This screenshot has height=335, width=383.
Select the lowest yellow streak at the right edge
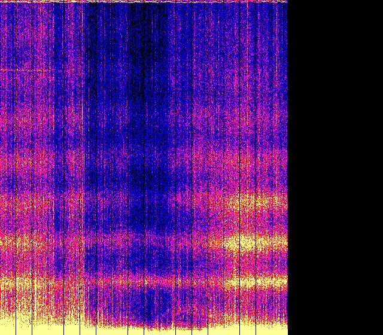(263, 281)
